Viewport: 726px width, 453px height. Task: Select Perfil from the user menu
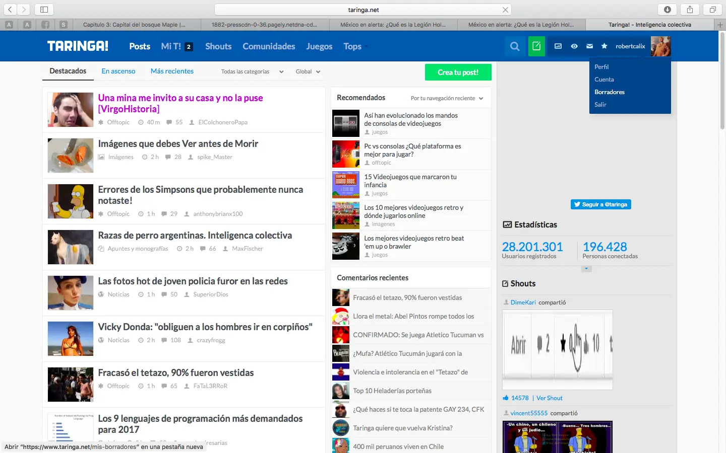point(601,67)
